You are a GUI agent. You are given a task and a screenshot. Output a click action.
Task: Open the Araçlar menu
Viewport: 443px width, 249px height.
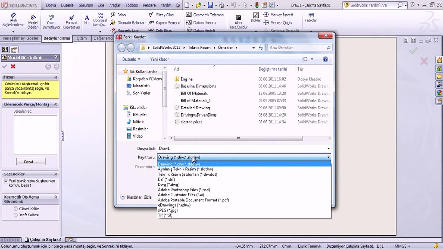[x=115, y=6]
